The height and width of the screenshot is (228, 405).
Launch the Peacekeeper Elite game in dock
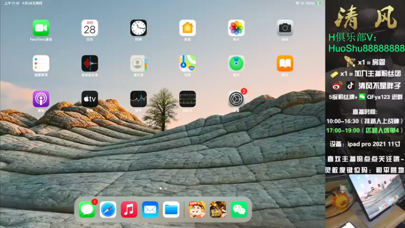tap(218, 209)
